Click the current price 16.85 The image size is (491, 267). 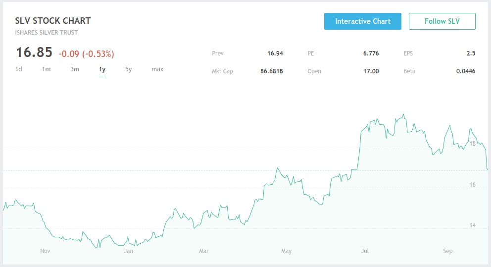point(34,53)
